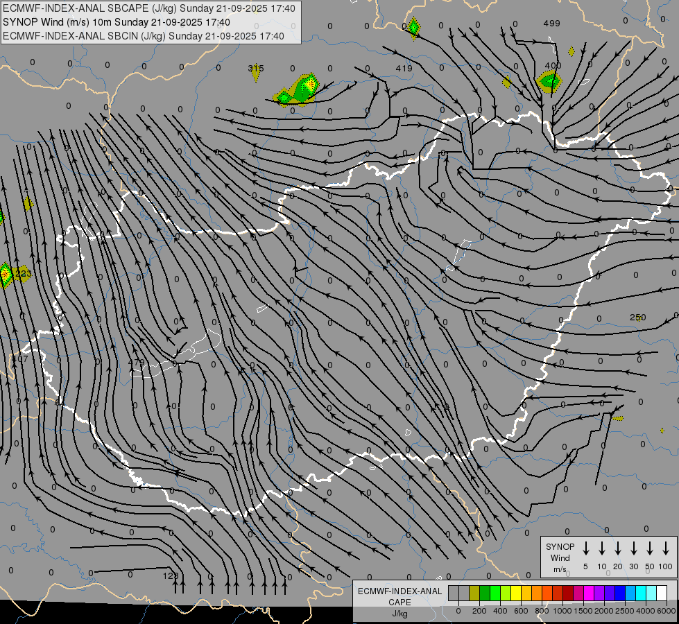Pick the white CAPE legend swatch

click(x=662, y=593)
